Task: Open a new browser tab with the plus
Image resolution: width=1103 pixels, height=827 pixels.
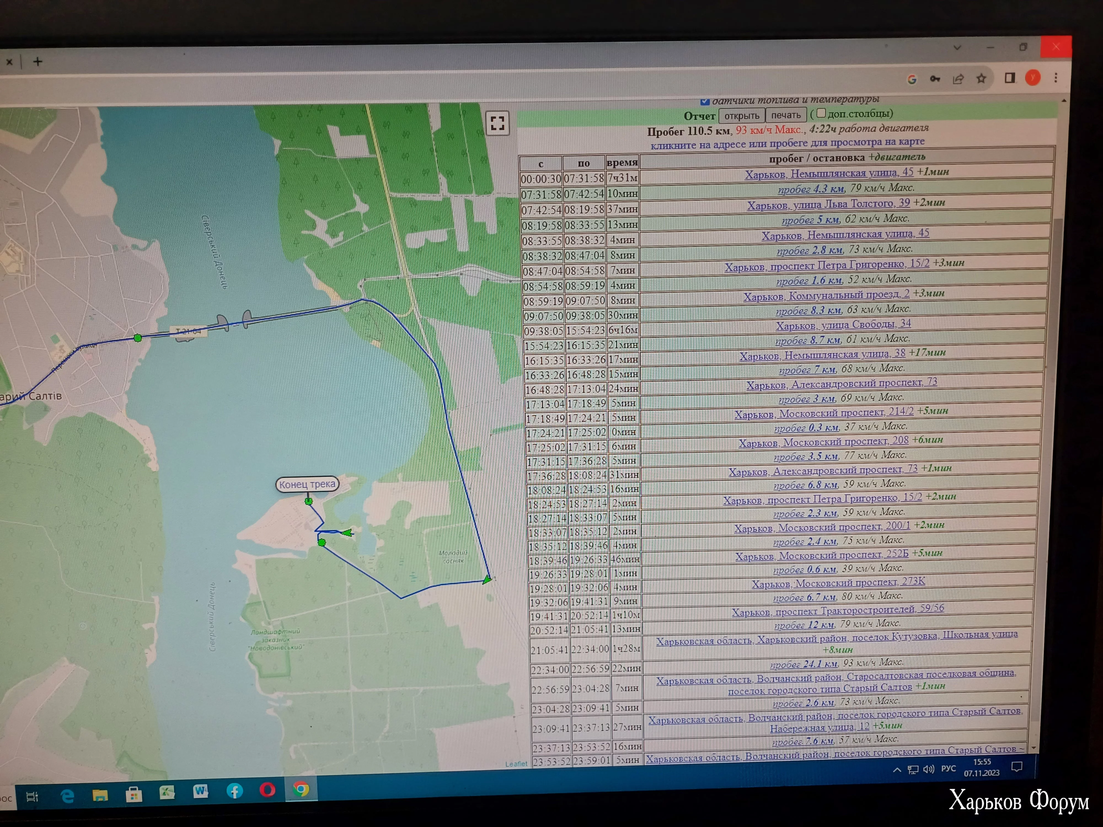Action: coord(38,61)
